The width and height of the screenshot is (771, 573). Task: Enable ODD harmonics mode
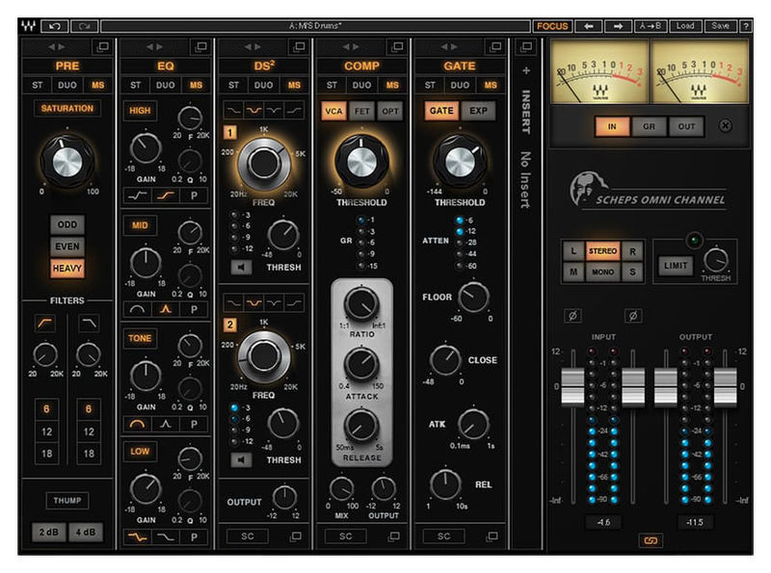(67, 224)
